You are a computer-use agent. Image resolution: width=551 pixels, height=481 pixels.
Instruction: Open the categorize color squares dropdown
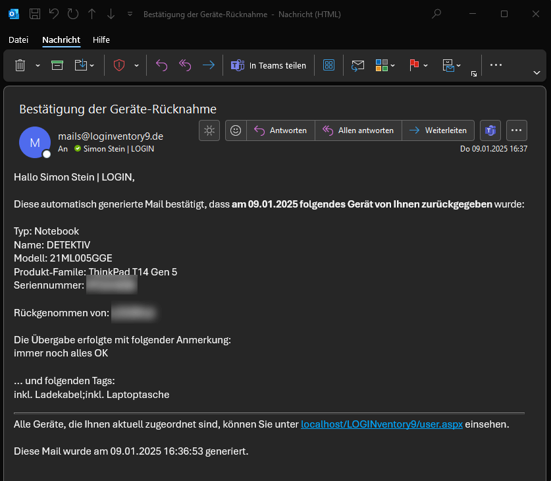pyautogui.click(x=385, y=65)
